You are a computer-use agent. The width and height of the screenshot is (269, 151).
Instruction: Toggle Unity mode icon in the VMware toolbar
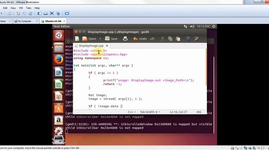pyautogui.click(x=58, y=13)
